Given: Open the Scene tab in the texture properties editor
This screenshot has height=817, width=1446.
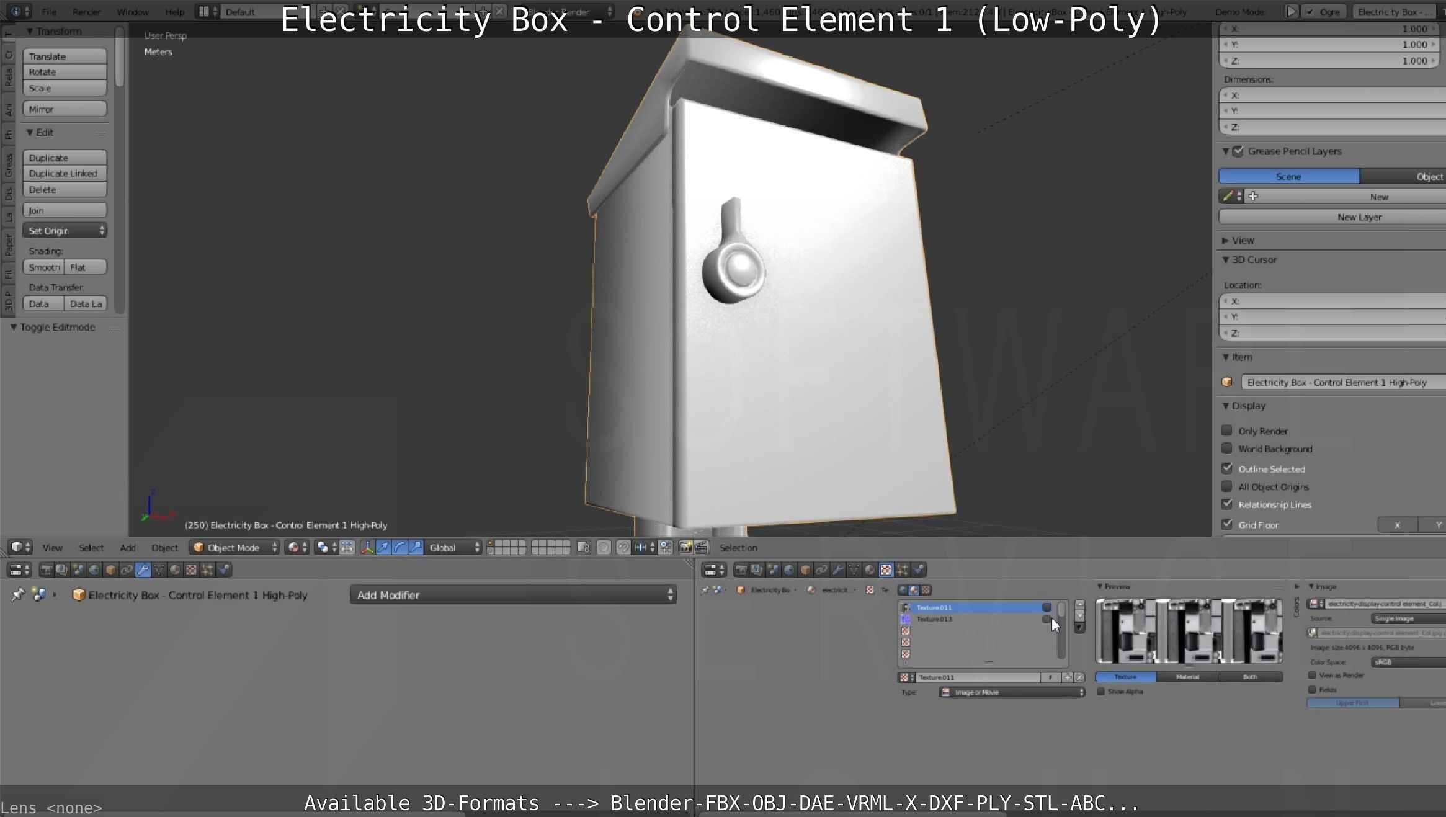Looking at the screenshot, I should pyautogui.click(x=773, y=569).
